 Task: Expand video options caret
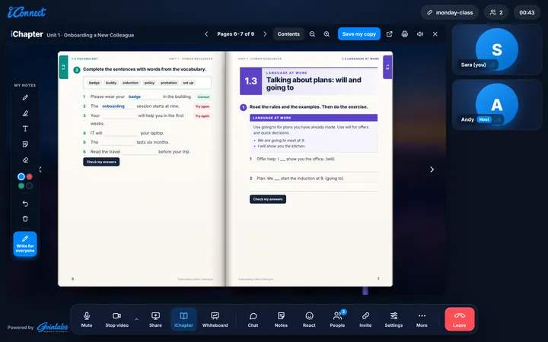[x=137, y=319]
